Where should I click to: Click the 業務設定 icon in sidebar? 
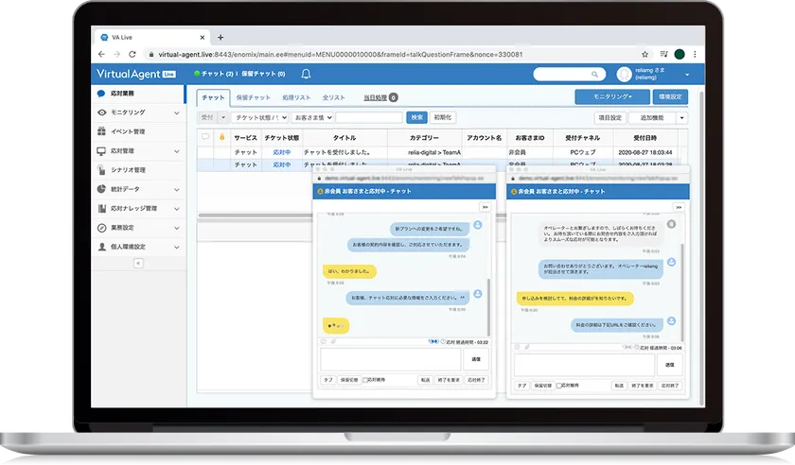point(101,228)
